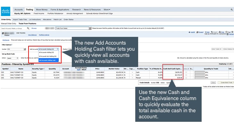The height and width of the screenshot is (125, 234).
Task: Click the Create Block Trade button
Action: (226, 82)
